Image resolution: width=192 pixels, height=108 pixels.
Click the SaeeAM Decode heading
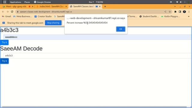tap(21, 49)
